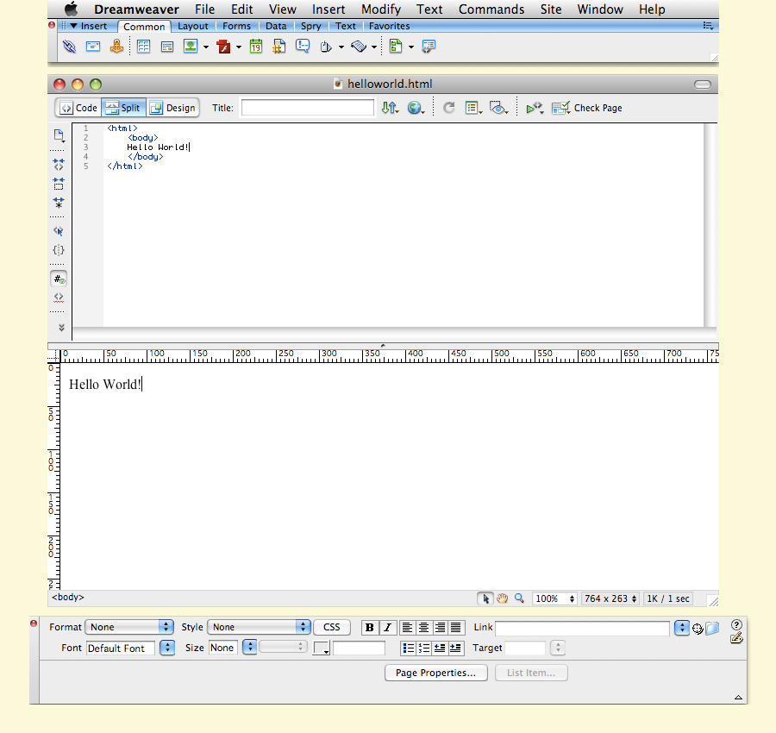
Task: Insert an Email Link using its toolbar icon
Action: pos(92,46)
